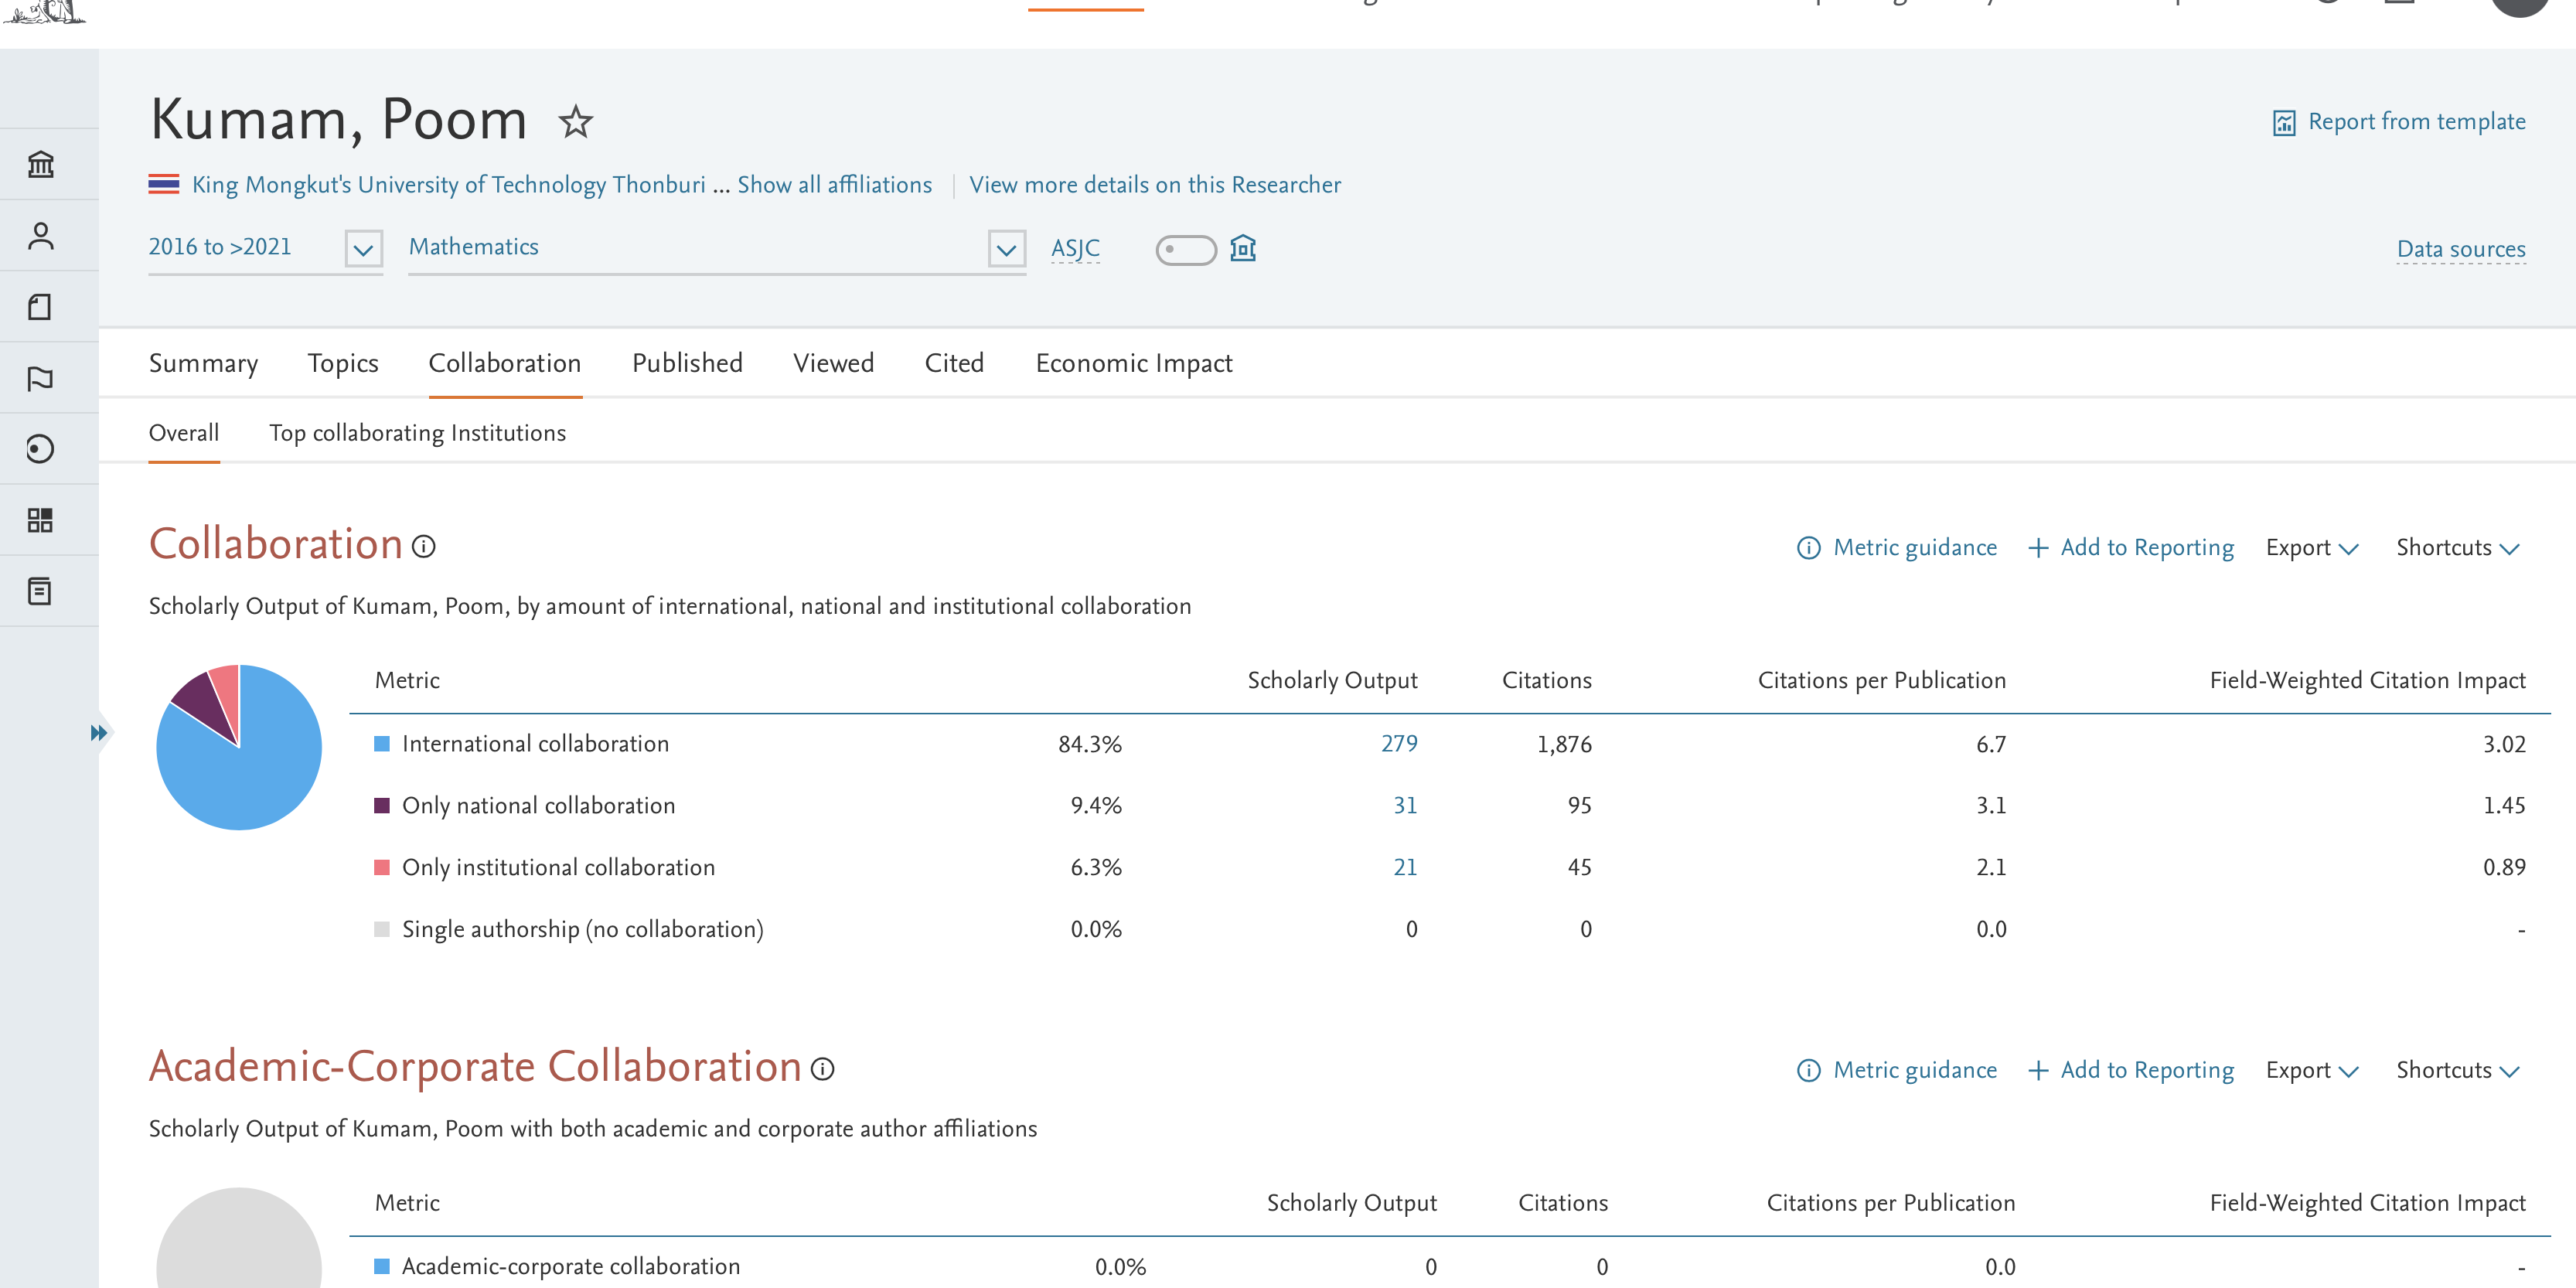Click the reporting document sidebar icon
This screenshot has height=1288, width=2576.
tap(40, 591)
